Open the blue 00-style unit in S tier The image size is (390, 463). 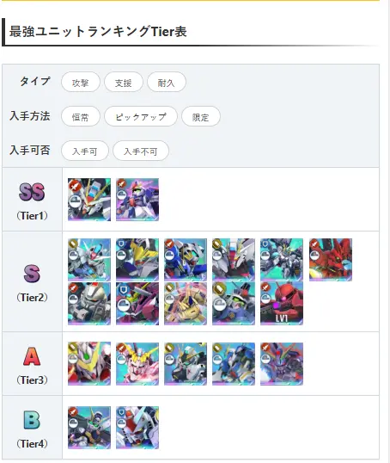point(186,260)
